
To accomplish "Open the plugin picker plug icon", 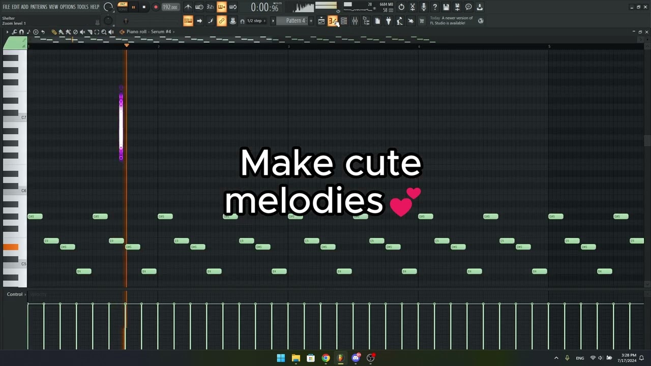I will pos(389,21).
